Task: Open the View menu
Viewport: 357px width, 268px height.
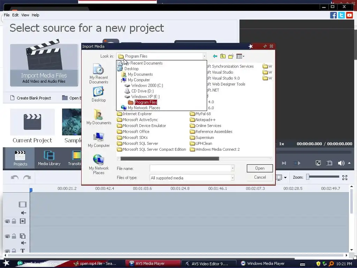Action: pyautogui.click(x=25, y=15)
